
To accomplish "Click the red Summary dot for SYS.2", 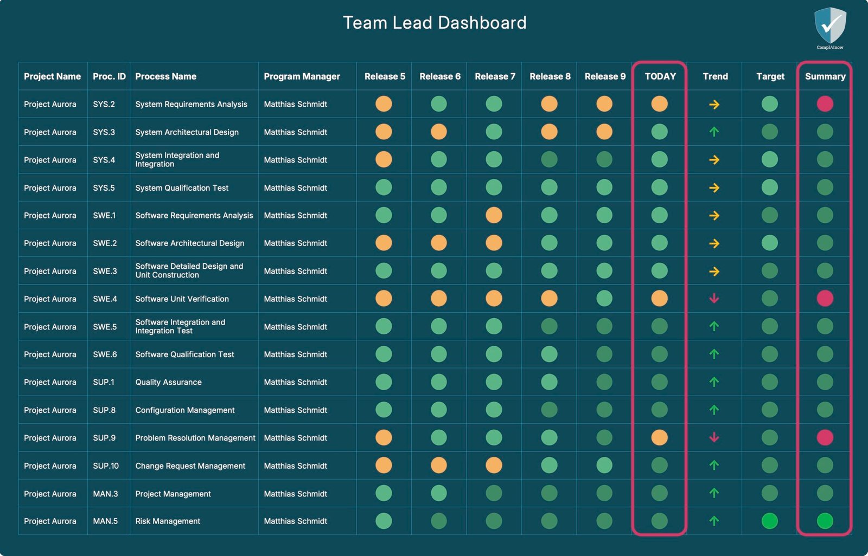I will click(825, 104).
